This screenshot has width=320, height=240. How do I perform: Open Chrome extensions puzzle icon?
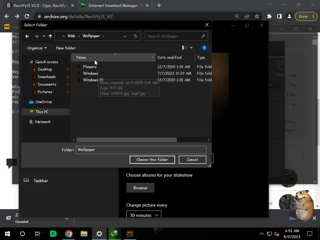point(269,17)
